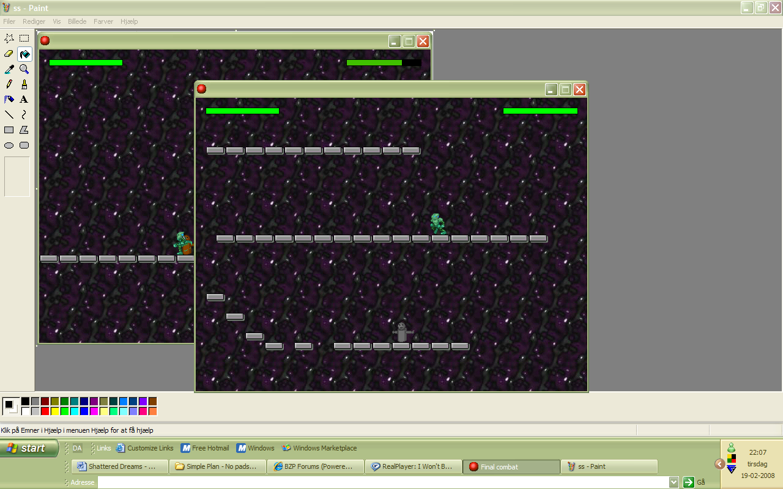Pick the Fill With Color bucket tool
783x489 pixels.
click(24, 54)
